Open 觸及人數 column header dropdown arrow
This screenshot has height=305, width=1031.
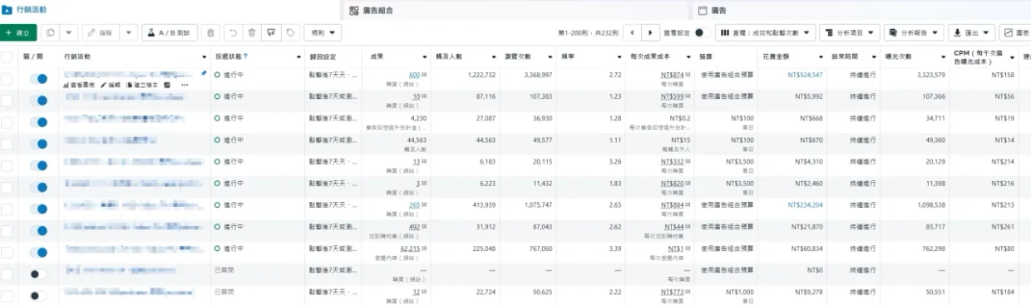click(493, 57)
